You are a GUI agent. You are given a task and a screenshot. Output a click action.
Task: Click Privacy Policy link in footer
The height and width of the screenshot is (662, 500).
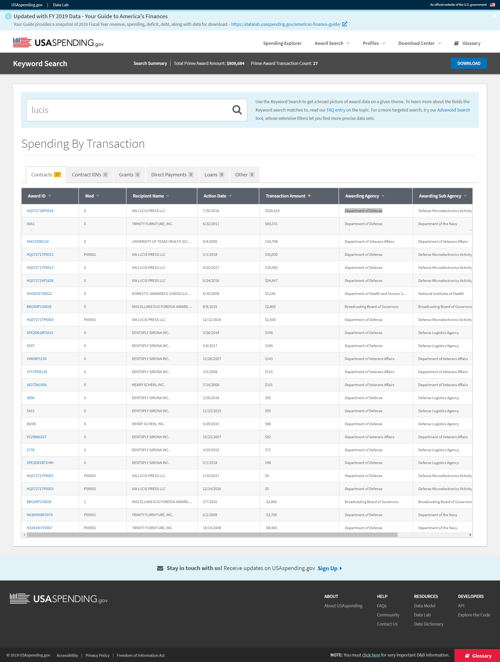pos(98,655)
